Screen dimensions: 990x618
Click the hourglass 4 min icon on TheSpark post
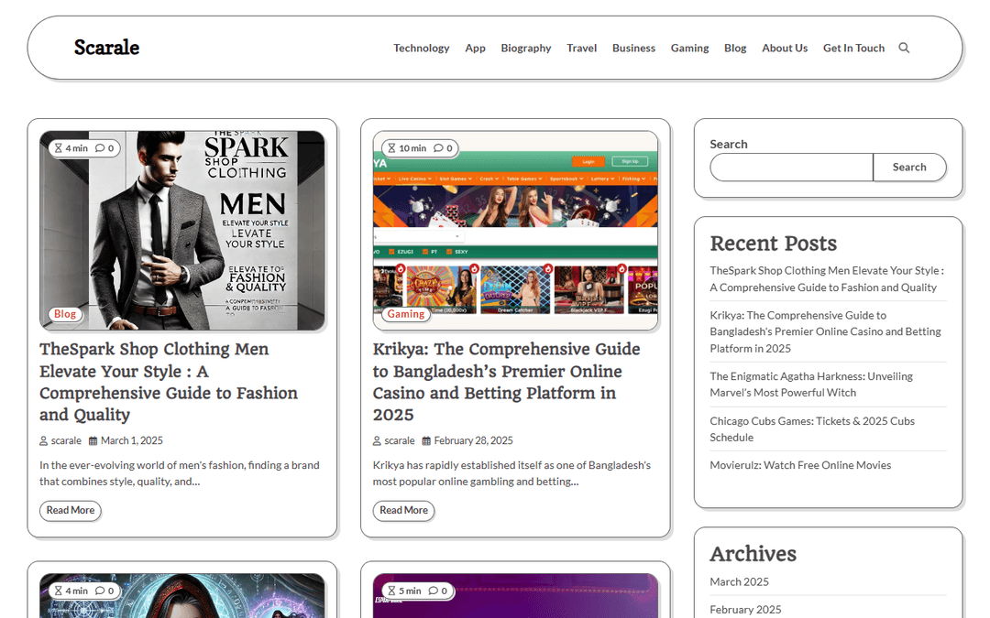58,148
